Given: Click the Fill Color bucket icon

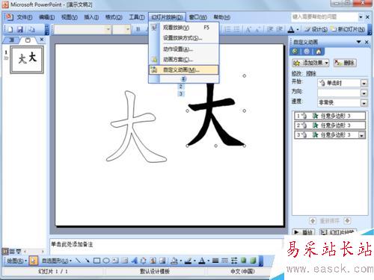Looking at the screenshot, I should 174,261.
